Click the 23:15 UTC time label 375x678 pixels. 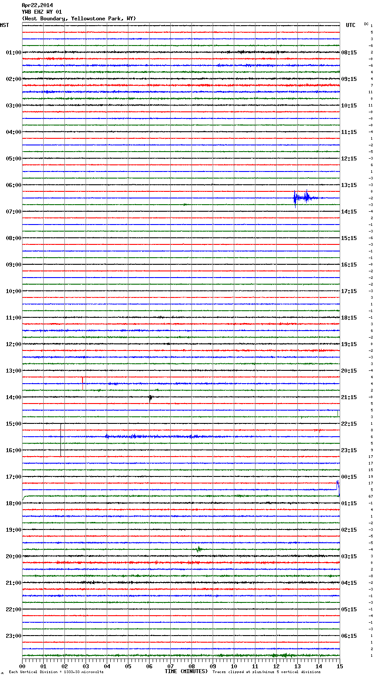pyautogui.click(x=349, y=450)
